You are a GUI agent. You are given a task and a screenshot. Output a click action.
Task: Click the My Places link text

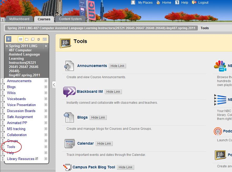(x=145, y=3)
